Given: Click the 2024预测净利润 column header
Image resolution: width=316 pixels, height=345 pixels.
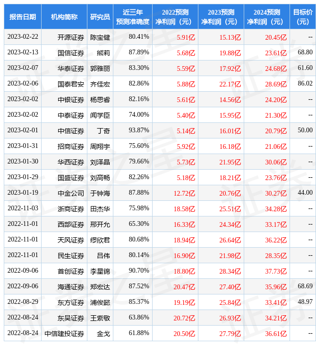Looking at the screenshot, I should point(267,17).
